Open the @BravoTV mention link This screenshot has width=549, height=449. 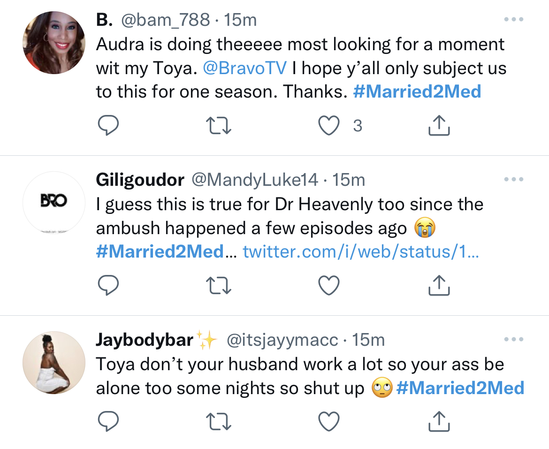coord(244,68)
